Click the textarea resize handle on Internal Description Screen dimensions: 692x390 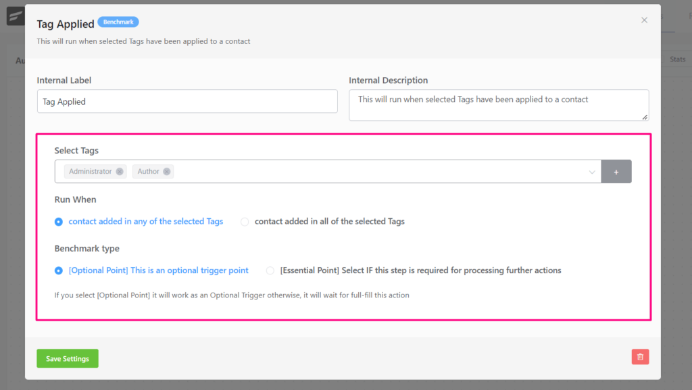coord(644,116)
